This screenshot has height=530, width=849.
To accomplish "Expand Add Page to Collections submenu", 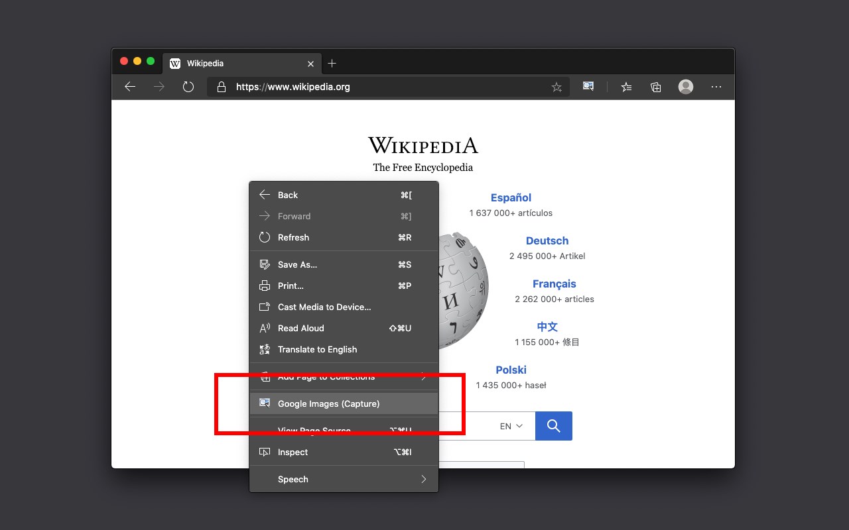I will click(x=344, y=376).
